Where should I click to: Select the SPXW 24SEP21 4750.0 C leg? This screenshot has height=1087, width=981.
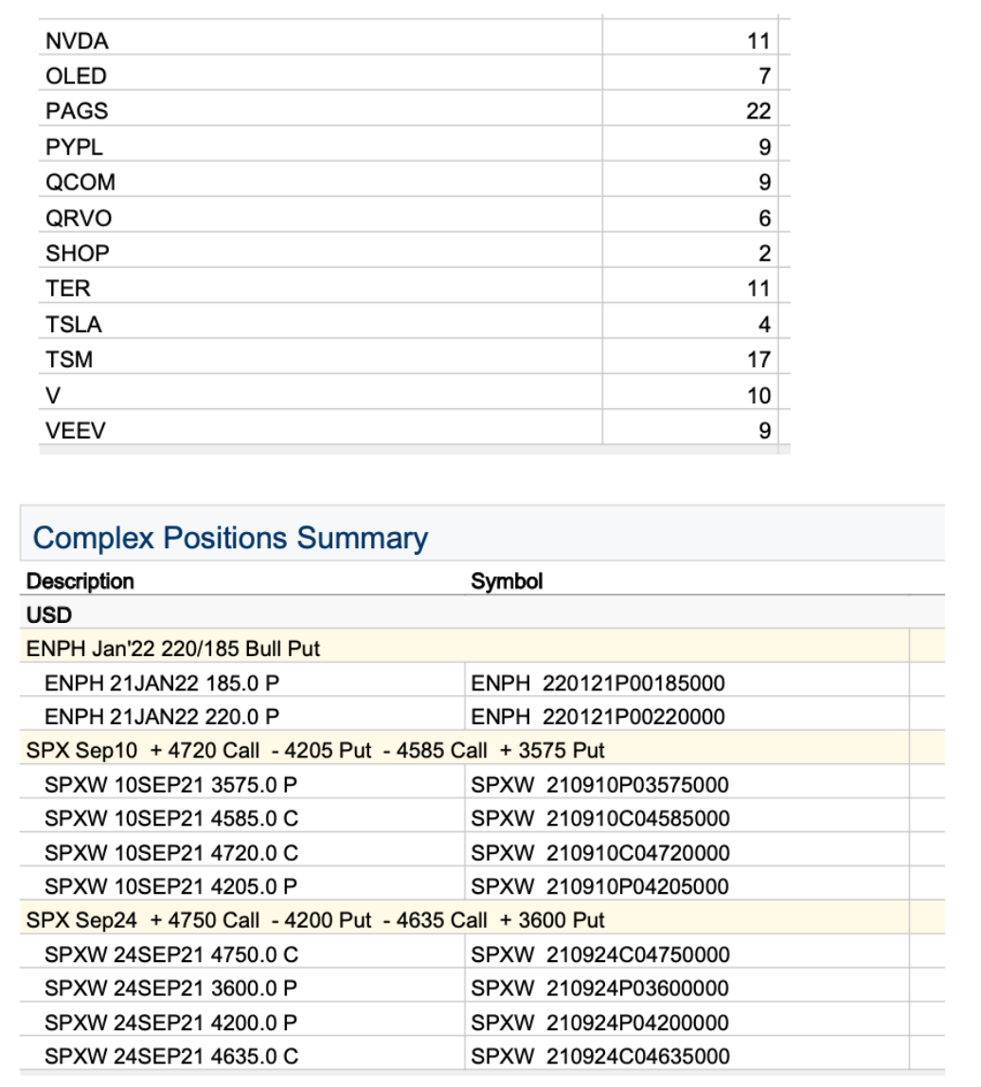[x=170, y=954]
